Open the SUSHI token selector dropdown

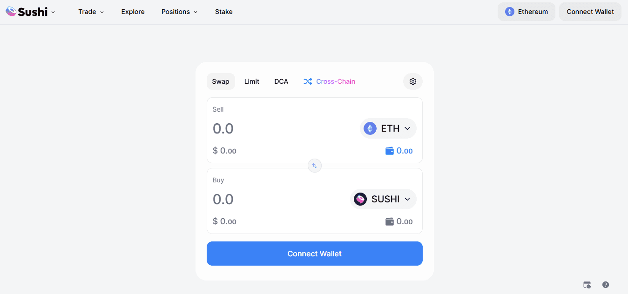tap(383, 199)
